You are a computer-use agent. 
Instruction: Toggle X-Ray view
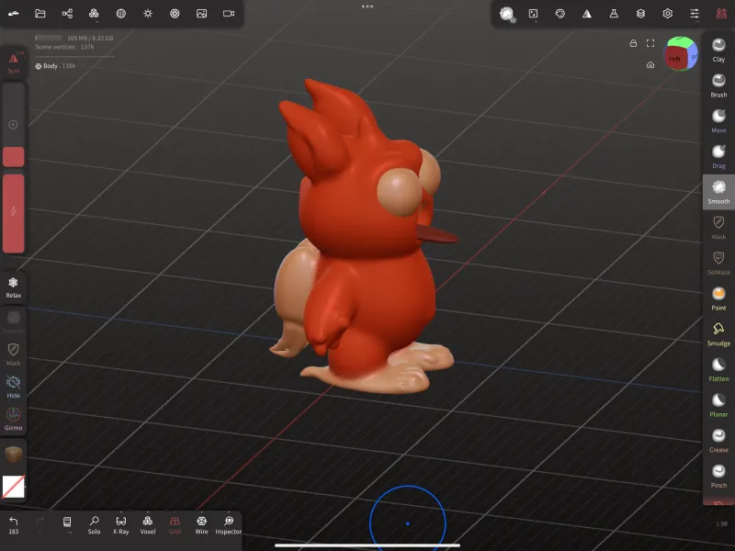[x=121, y=525]
